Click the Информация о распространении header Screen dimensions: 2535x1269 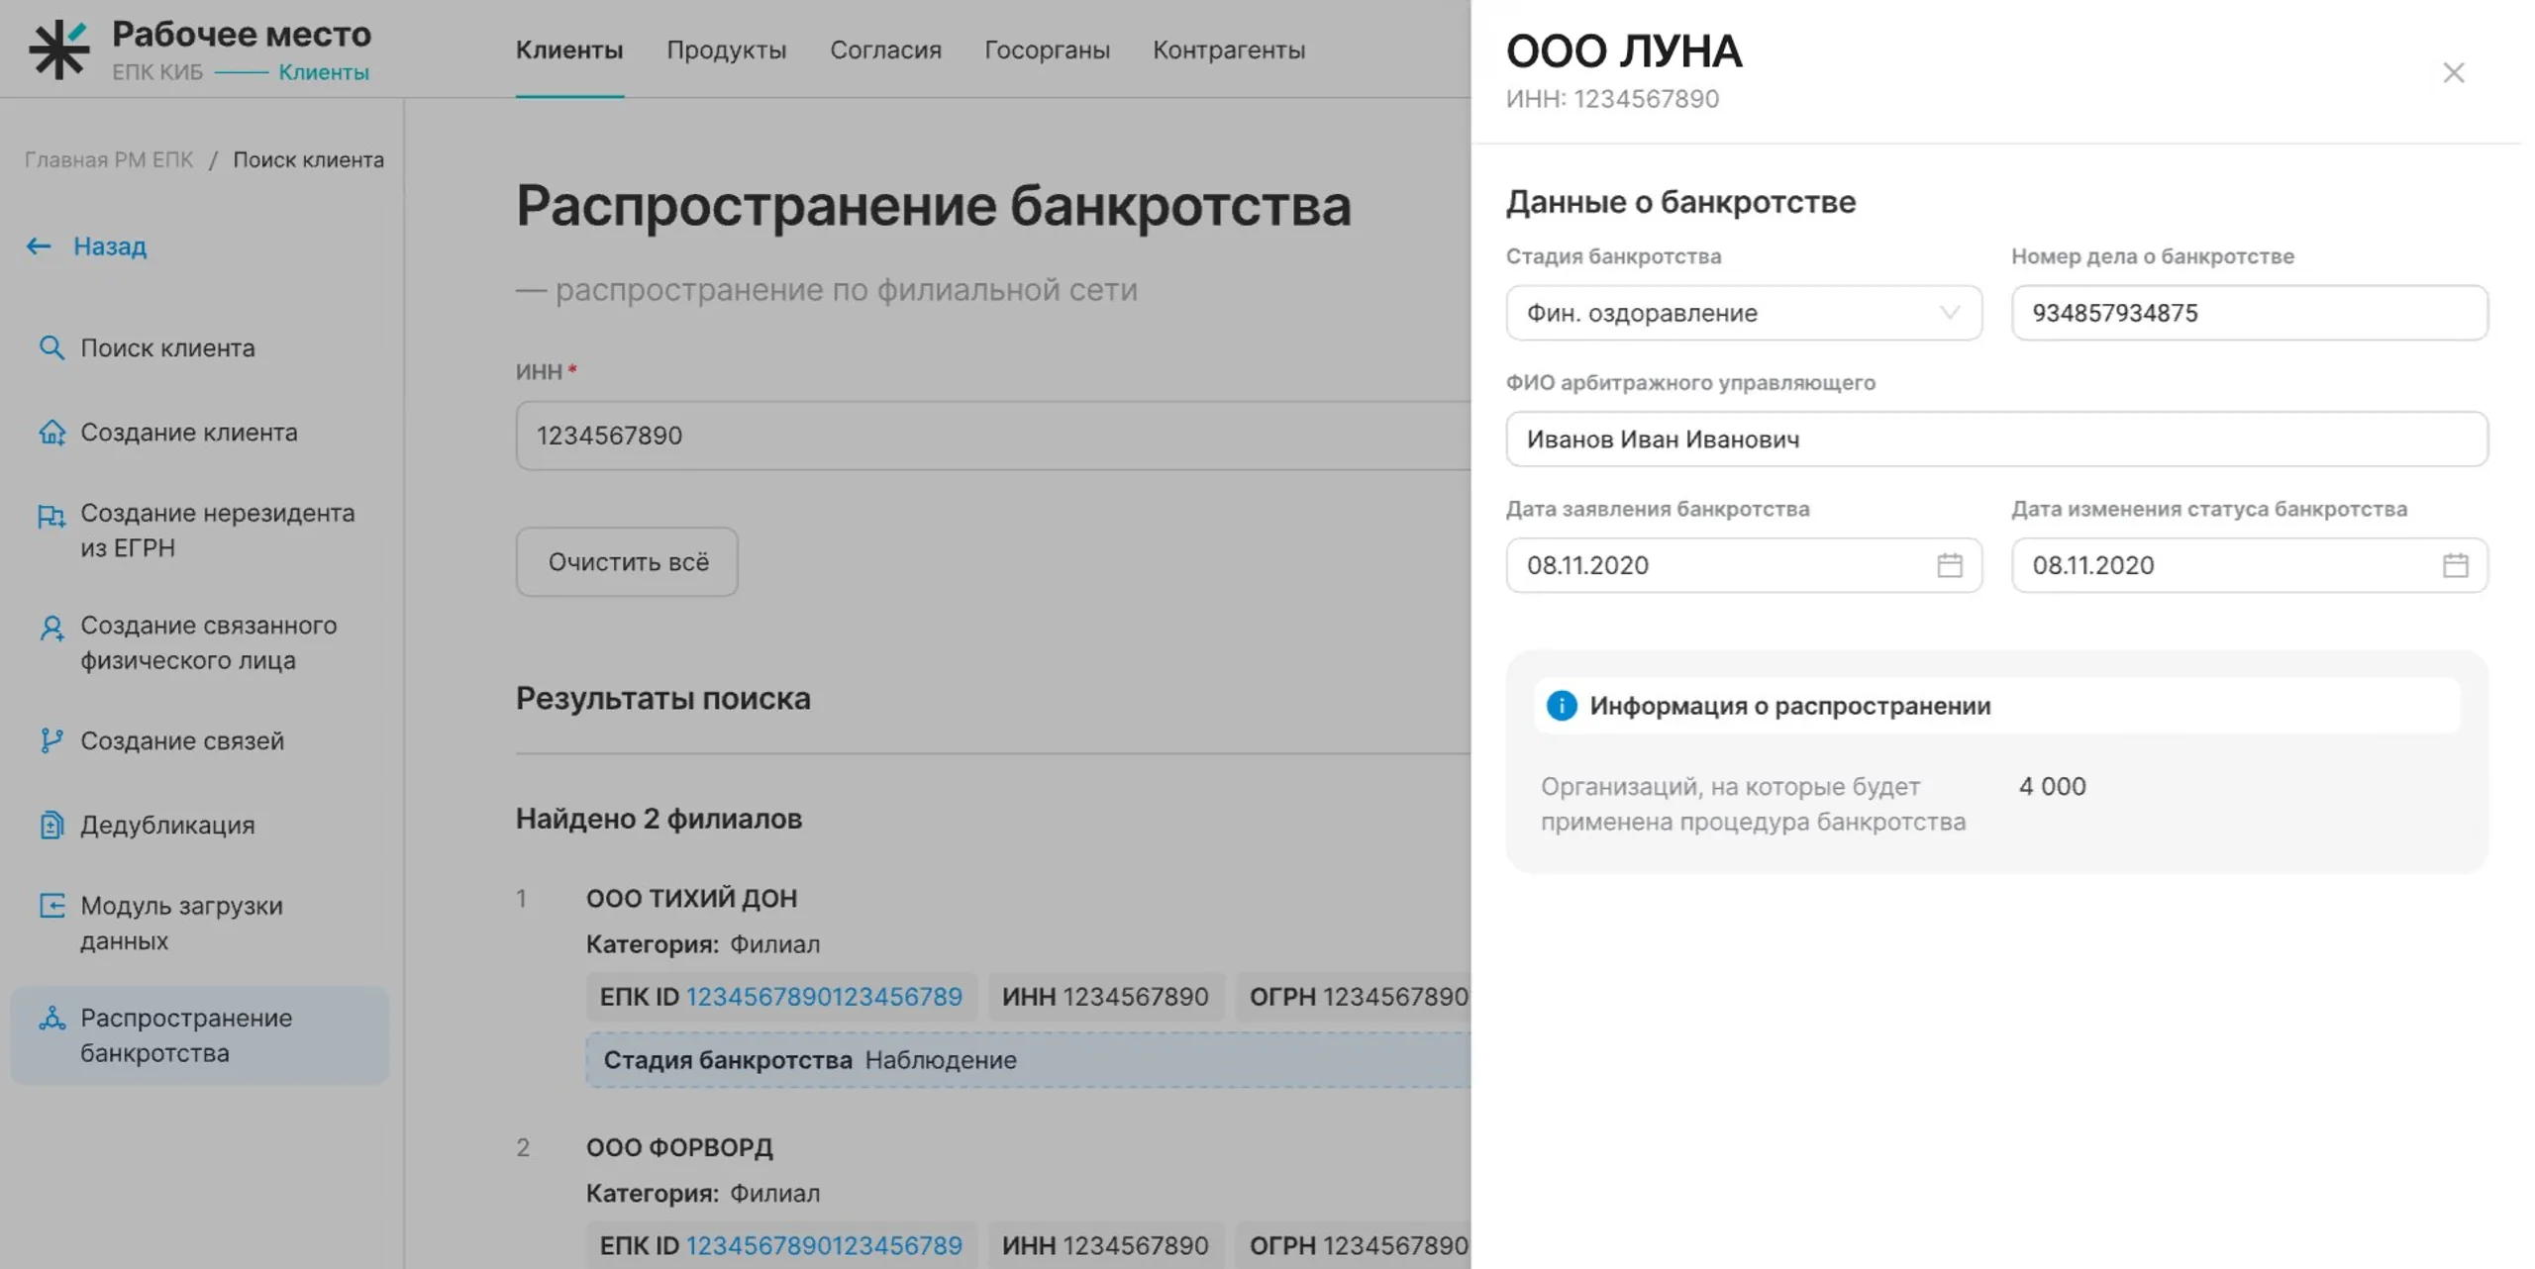coord(1996,706)
